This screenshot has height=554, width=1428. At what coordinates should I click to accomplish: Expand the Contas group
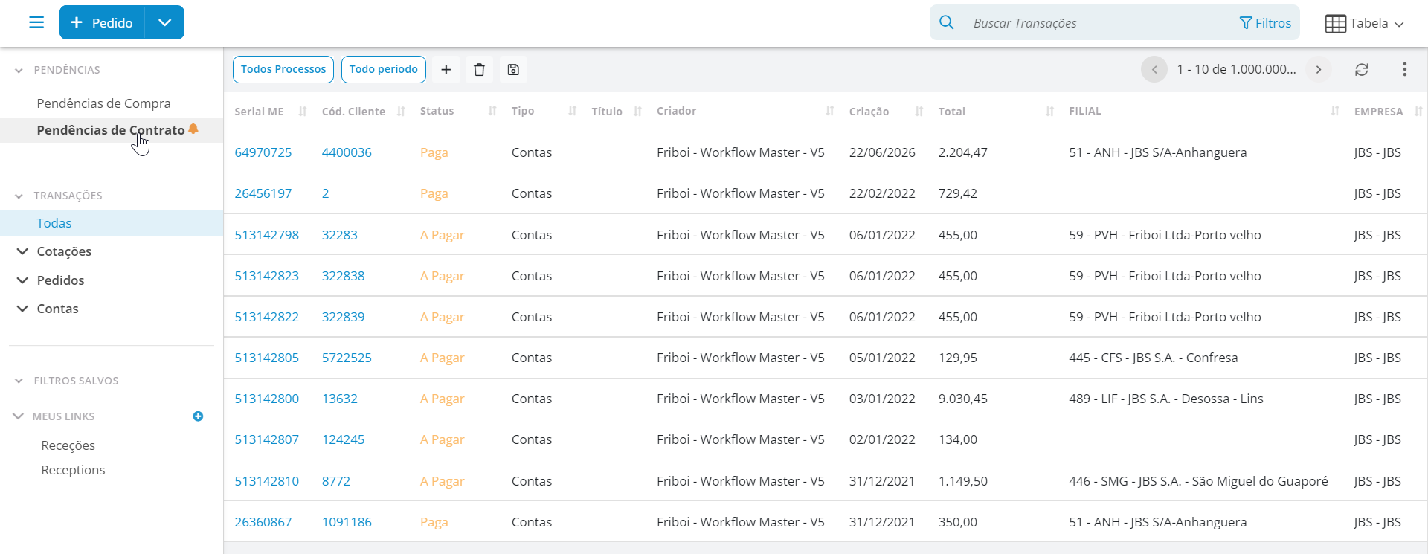(x=22, y=309)
